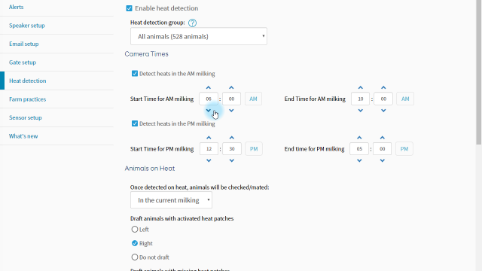482x271 pixels.
Task: Increase PM milking start hour
Action: pyautogui.click(x=209, y=138)
